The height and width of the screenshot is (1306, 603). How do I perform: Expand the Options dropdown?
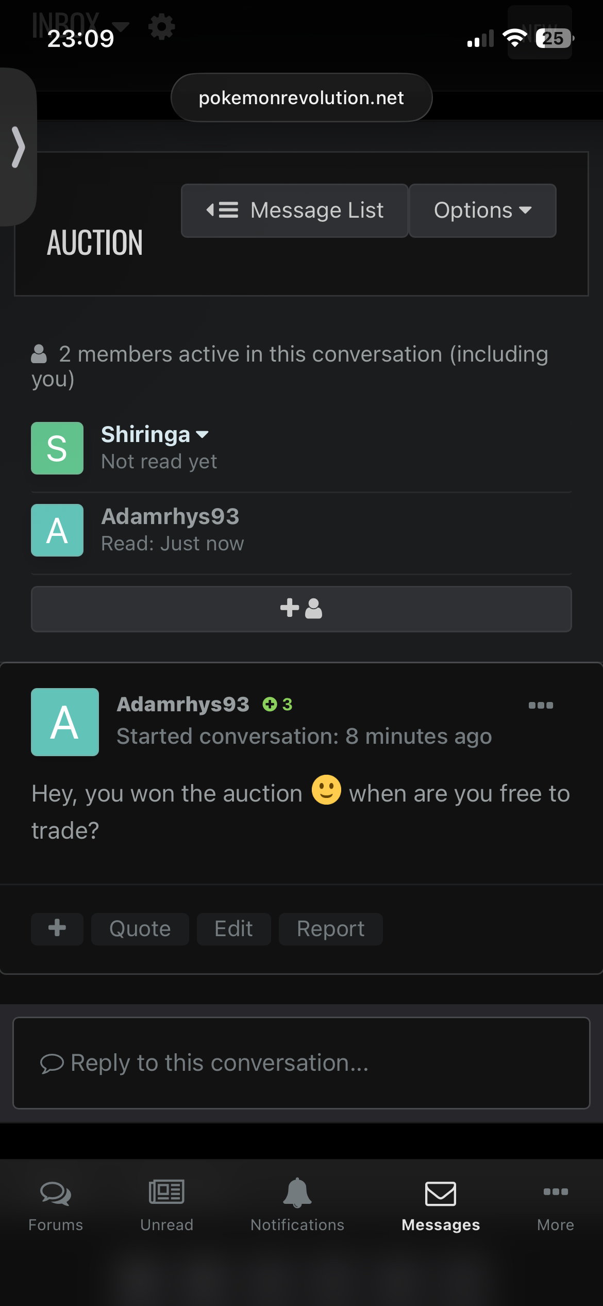point(482,210)
